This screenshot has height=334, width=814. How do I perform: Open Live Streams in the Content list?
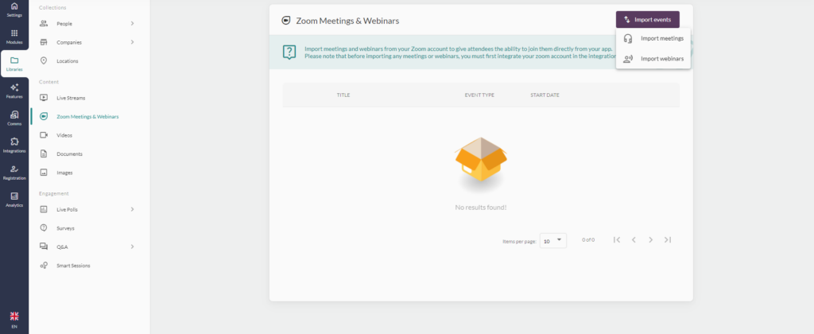pos(71,98)
